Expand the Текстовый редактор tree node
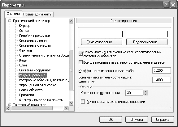178x127 pixels. (10, 105)
